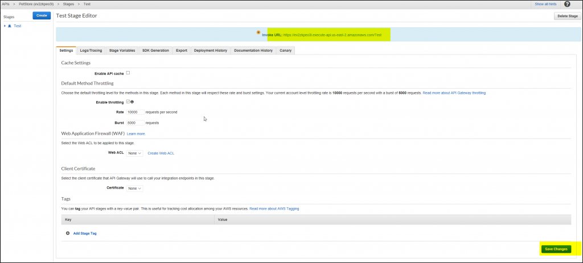Go to the Canary tab
The width and height of the screenshot is (583, 263).
(285, 51)
